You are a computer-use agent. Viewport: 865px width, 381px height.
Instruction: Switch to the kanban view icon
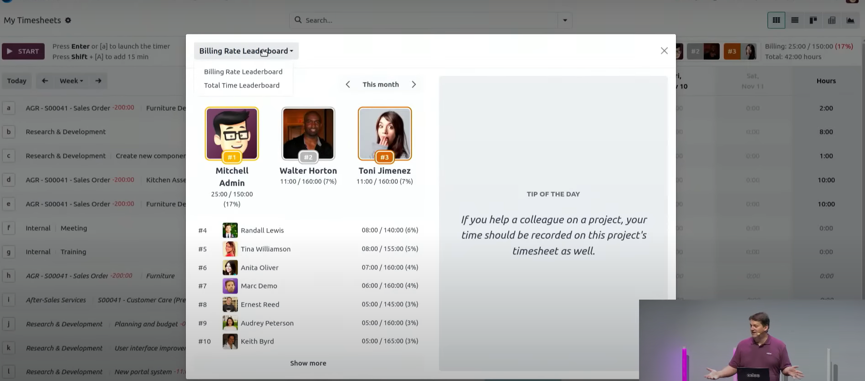click(813, 20)
